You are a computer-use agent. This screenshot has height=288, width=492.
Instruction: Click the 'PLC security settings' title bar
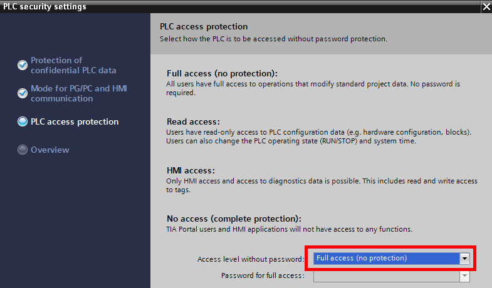click(x=240, y=7)
